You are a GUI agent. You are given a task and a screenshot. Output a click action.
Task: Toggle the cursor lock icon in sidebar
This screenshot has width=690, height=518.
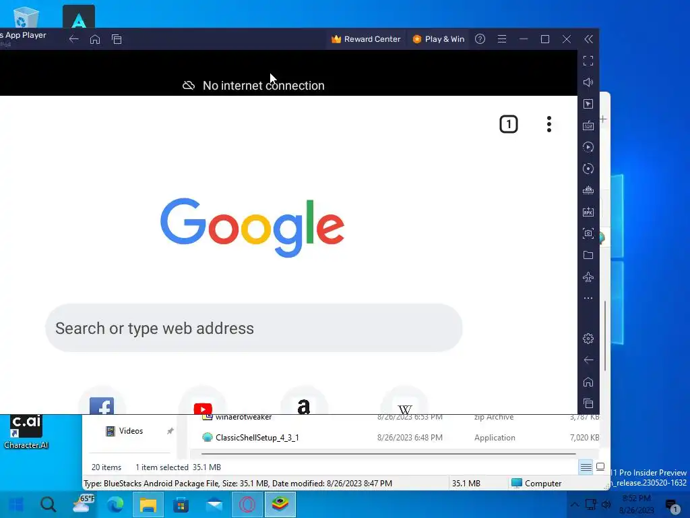588,104
